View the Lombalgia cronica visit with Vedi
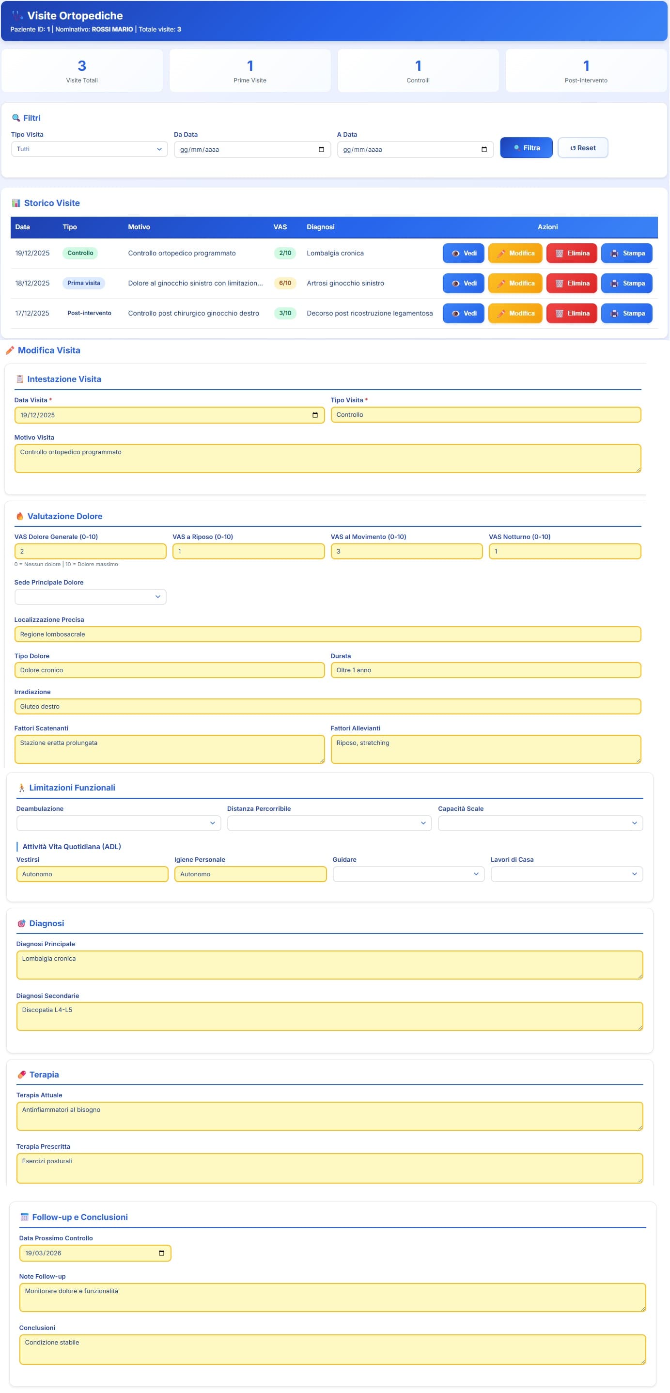The height and width of the screenshot is (1393, 670). point(463,253)
